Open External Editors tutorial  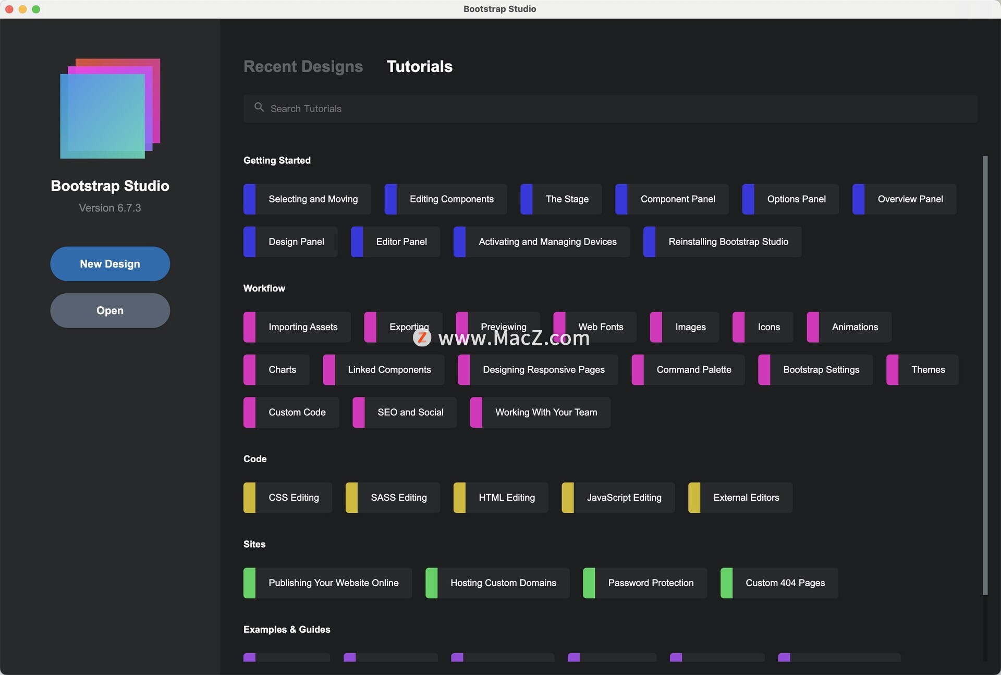740,498
